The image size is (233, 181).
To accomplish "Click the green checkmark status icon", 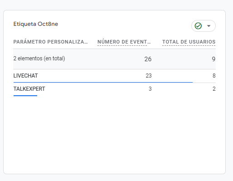I will pyautogui.click(x=198, y=26).
